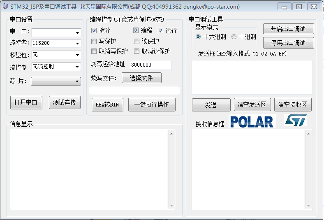Click the 信息显示 scrollbar down arrow
The width and height of the screenshot is (324, 220).
click(172, 205)
